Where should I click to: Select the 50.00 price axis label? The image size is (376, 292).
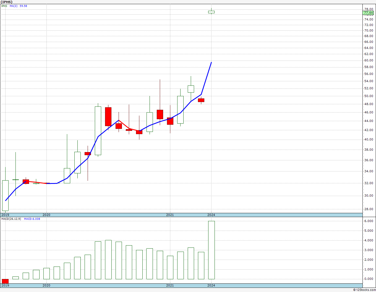pyautogui.click(x=369, y=96)
